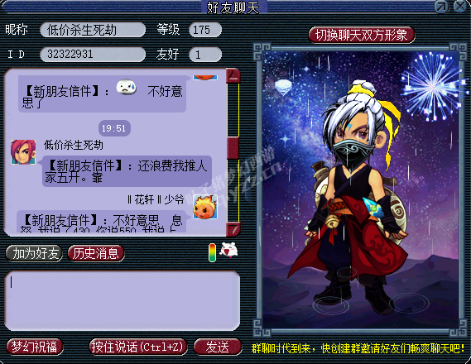Viewport: 471px width, 364px height.
Task: Click the nickname field 低价杀生死劫
Action: coord(93,30)
